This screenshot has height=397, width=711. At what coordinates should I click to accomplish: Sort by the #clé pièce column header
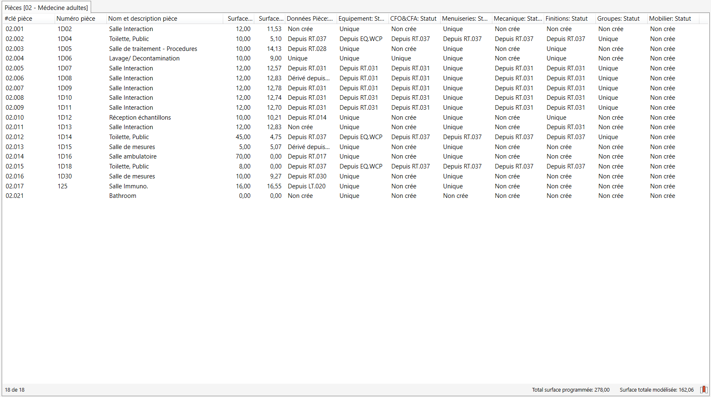19,19
